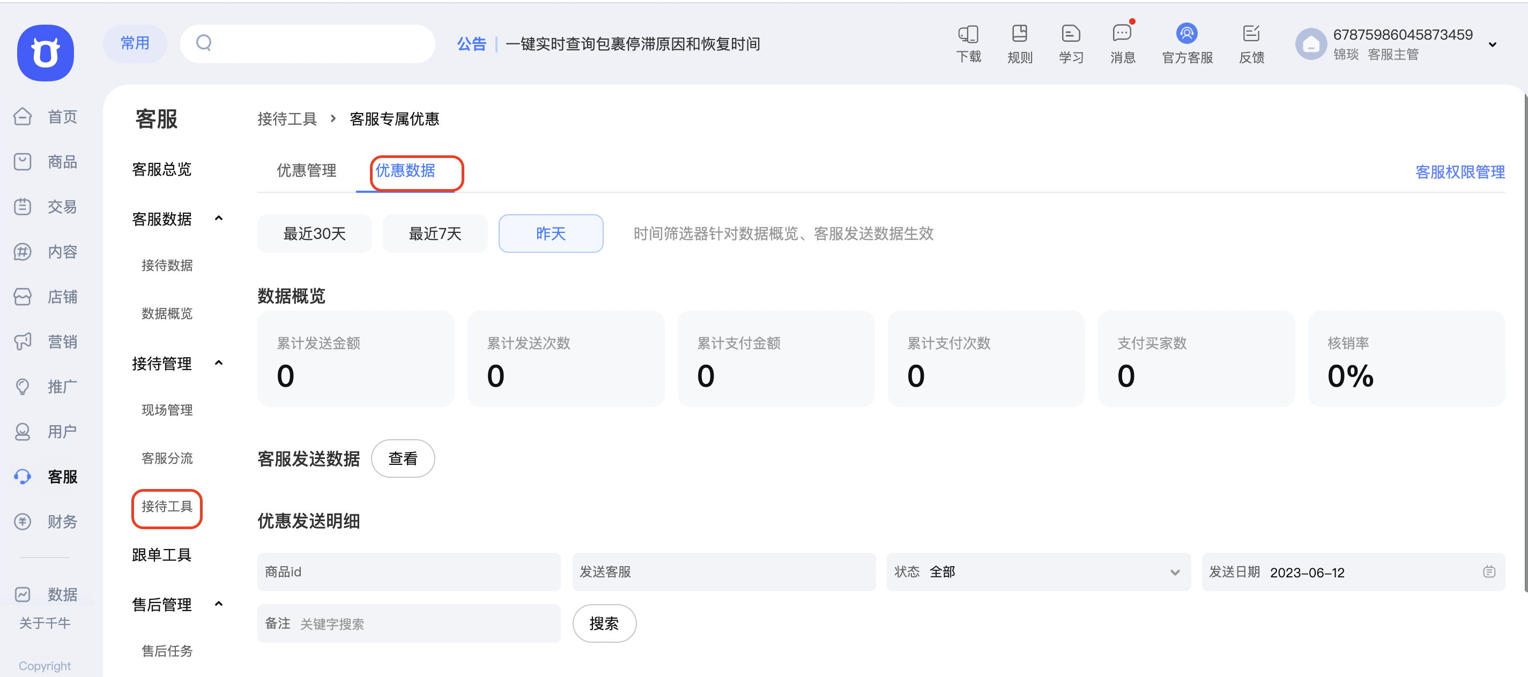This screenshot has height=677, width=1528.
Task: Switch to 优惠数据 tab
Action: [x=405, y=171]
